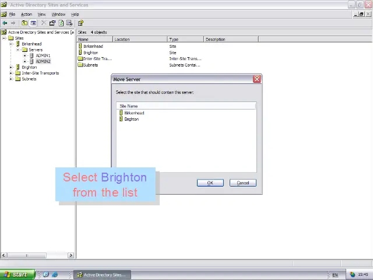Click the inner MDI restore window button
The width and height of the screenshot is (373, 280).
click(x=361, y=14)
